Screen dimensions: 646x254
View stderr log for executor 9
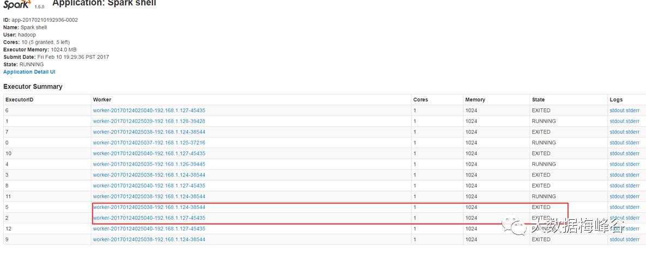tap(632, 239)
